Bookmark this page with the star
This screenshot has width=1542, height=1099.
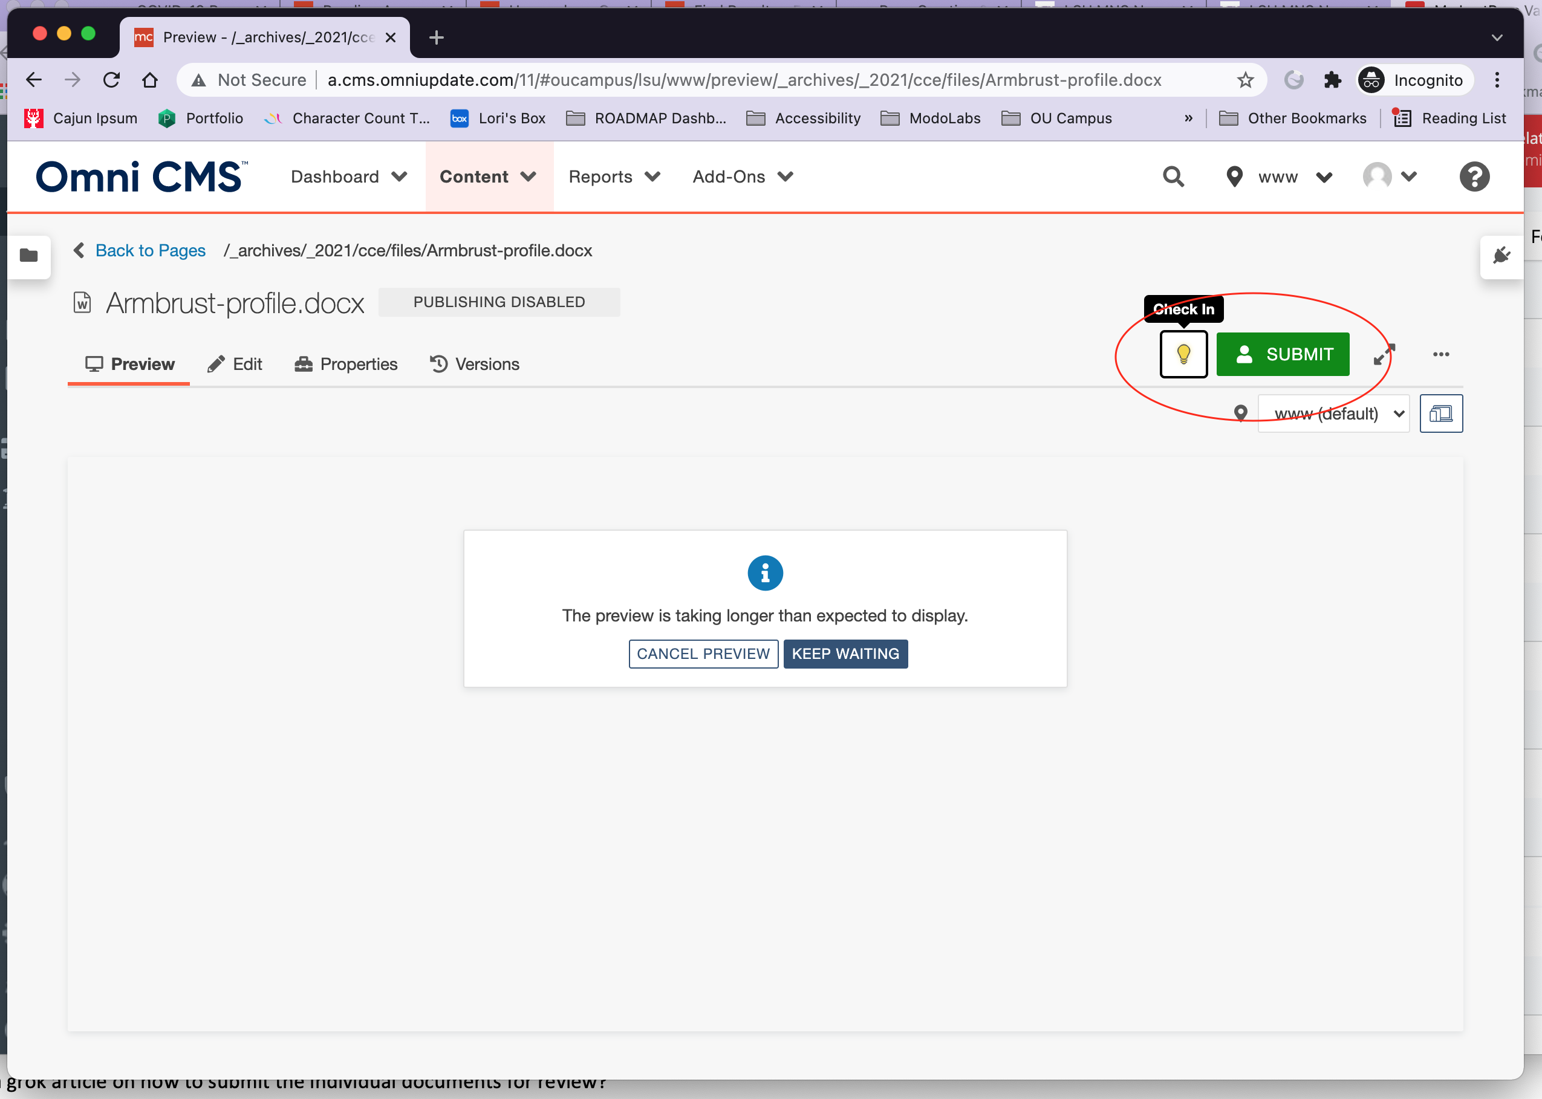1246,79
